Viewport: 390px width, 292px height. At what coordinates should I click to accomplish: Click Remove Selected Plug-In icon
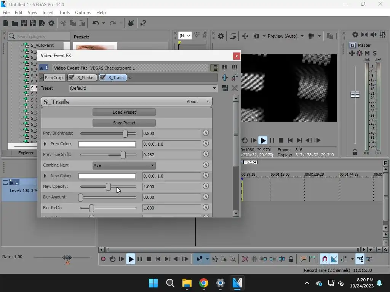234,78
